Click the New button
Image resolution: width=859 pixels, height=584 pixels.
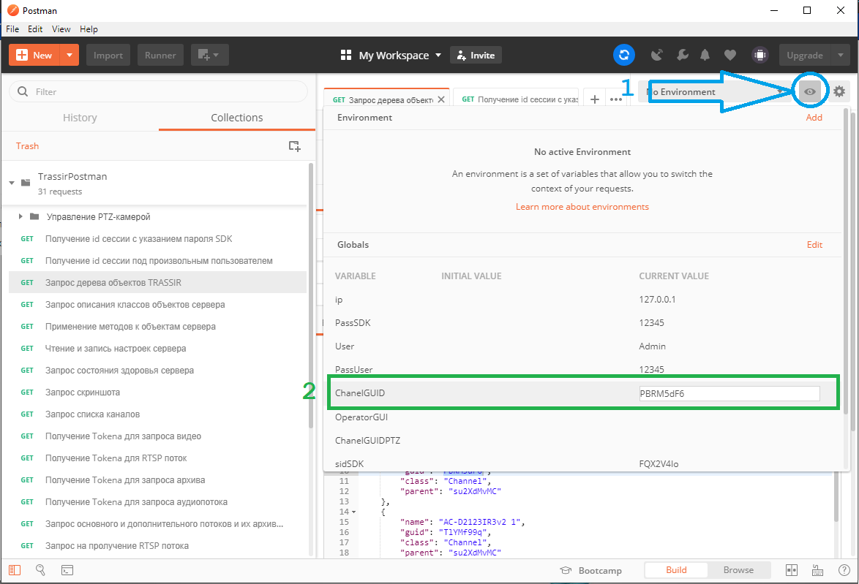pos(34,55)
